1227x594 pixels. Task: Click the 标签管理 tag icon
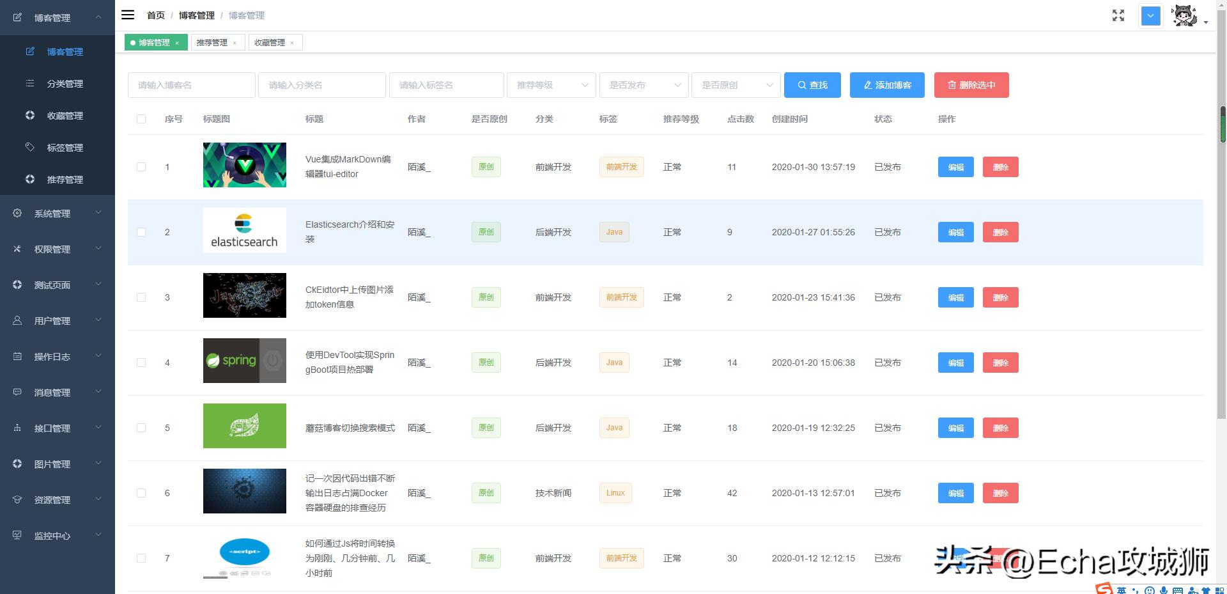click(x=29, y=147)
